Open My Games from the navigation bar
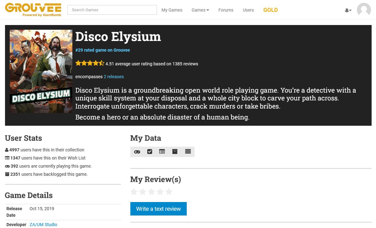 (172, 10)
